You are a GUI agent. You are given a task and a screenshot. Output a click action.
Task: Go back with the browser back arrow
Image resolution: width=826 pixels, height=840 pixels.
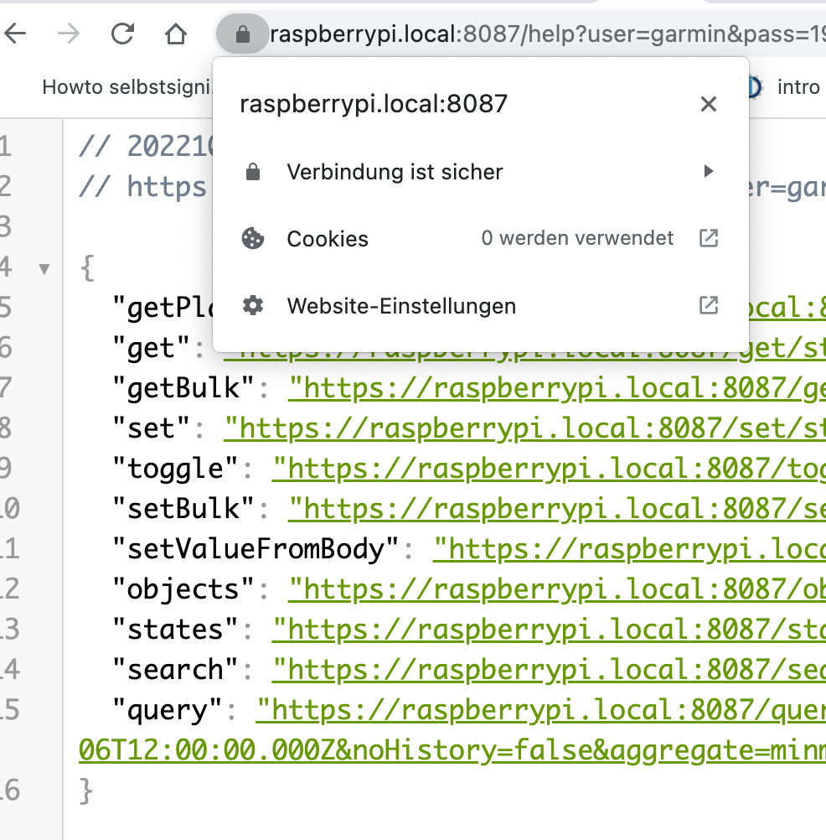pos(15,34)
